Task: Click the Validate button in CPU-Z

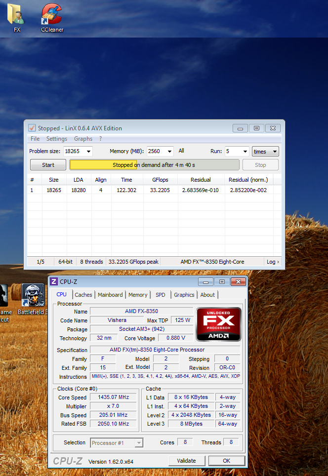Action: coord(186,461)
